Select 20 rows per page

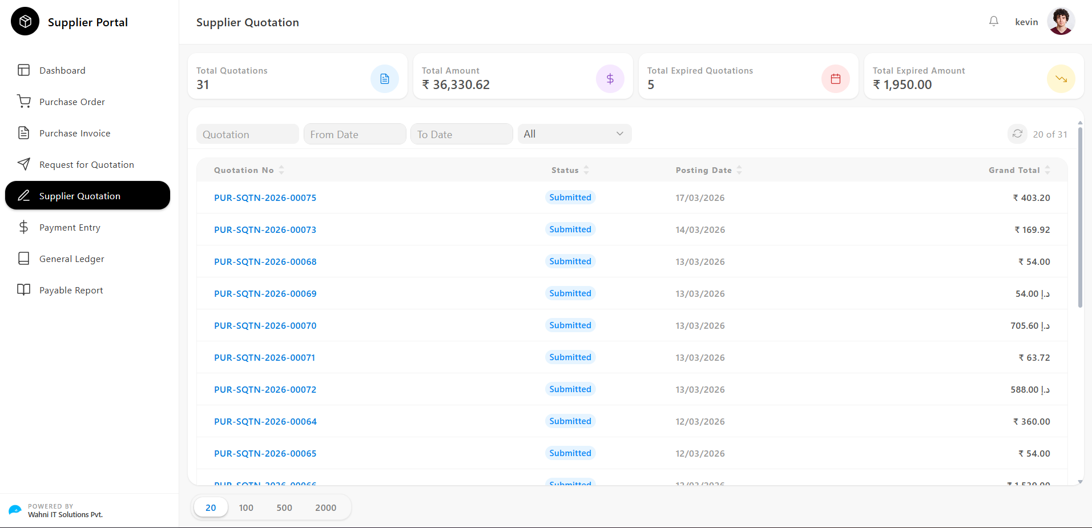[211, 507]
